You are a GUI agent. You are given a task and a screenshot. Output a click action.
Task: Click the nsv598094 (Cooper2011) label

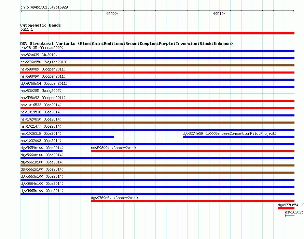click(x=113, y=148)
